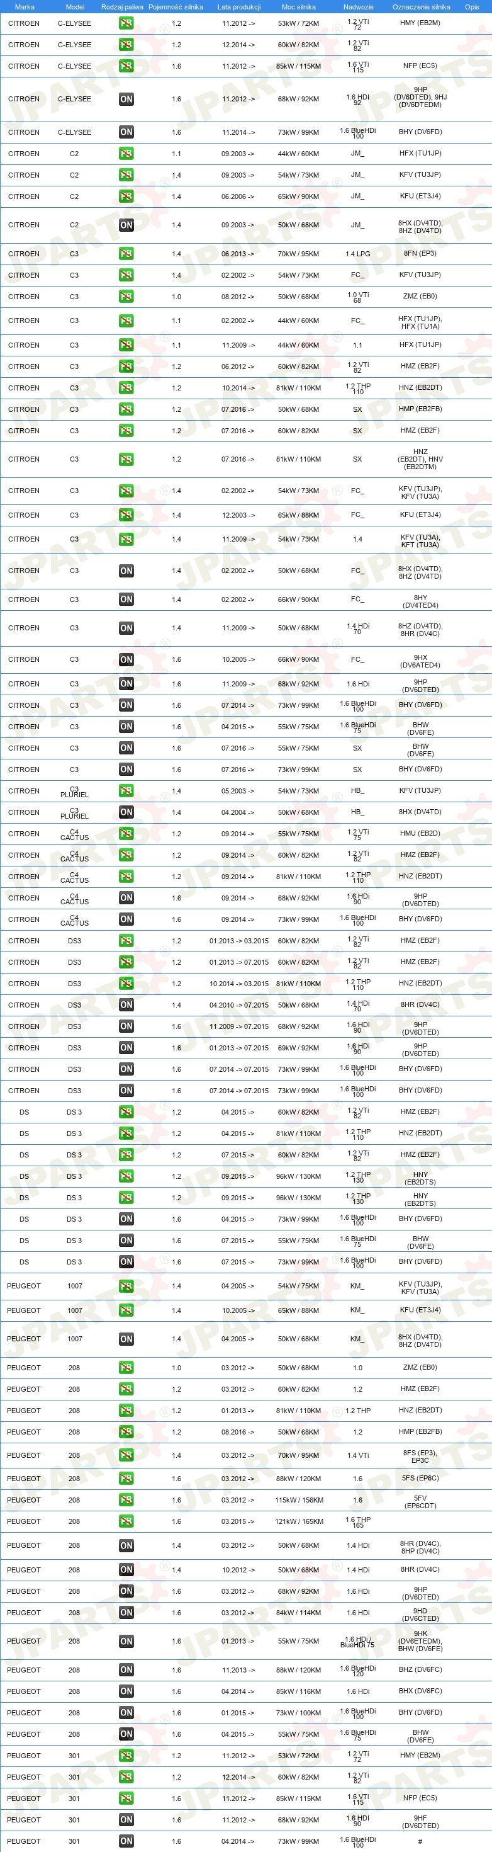Click diesel ON icon in DS 3 55kW / 75KM row
This screenshot has width=492, height=1852.
pyautogui.click(x=126, y=1240)
